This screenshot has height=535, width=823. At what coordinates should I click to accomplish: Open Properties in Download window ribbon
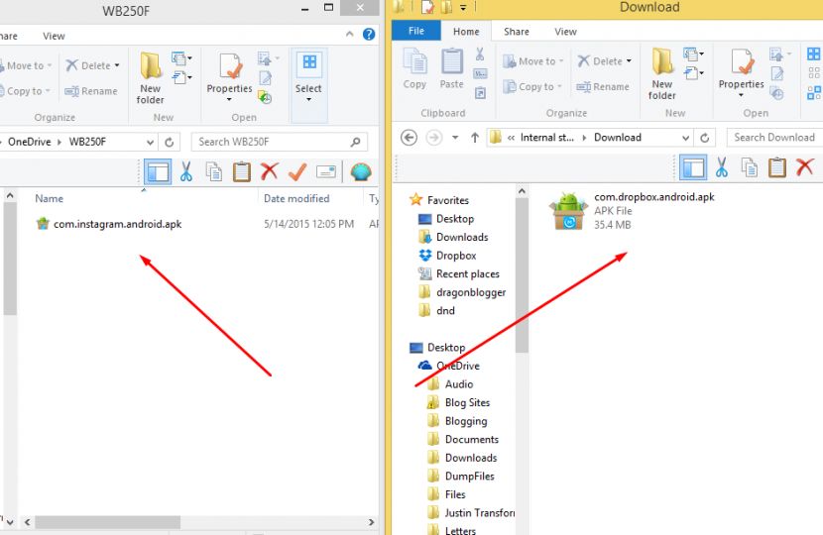[741, 73]
